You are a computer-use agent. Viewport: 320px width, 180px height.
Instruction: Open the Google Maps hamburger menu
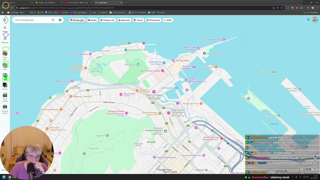coord(5,20)
